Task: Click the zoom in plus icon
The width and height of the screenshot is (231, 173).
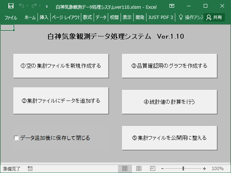Action: pos(204,169)
